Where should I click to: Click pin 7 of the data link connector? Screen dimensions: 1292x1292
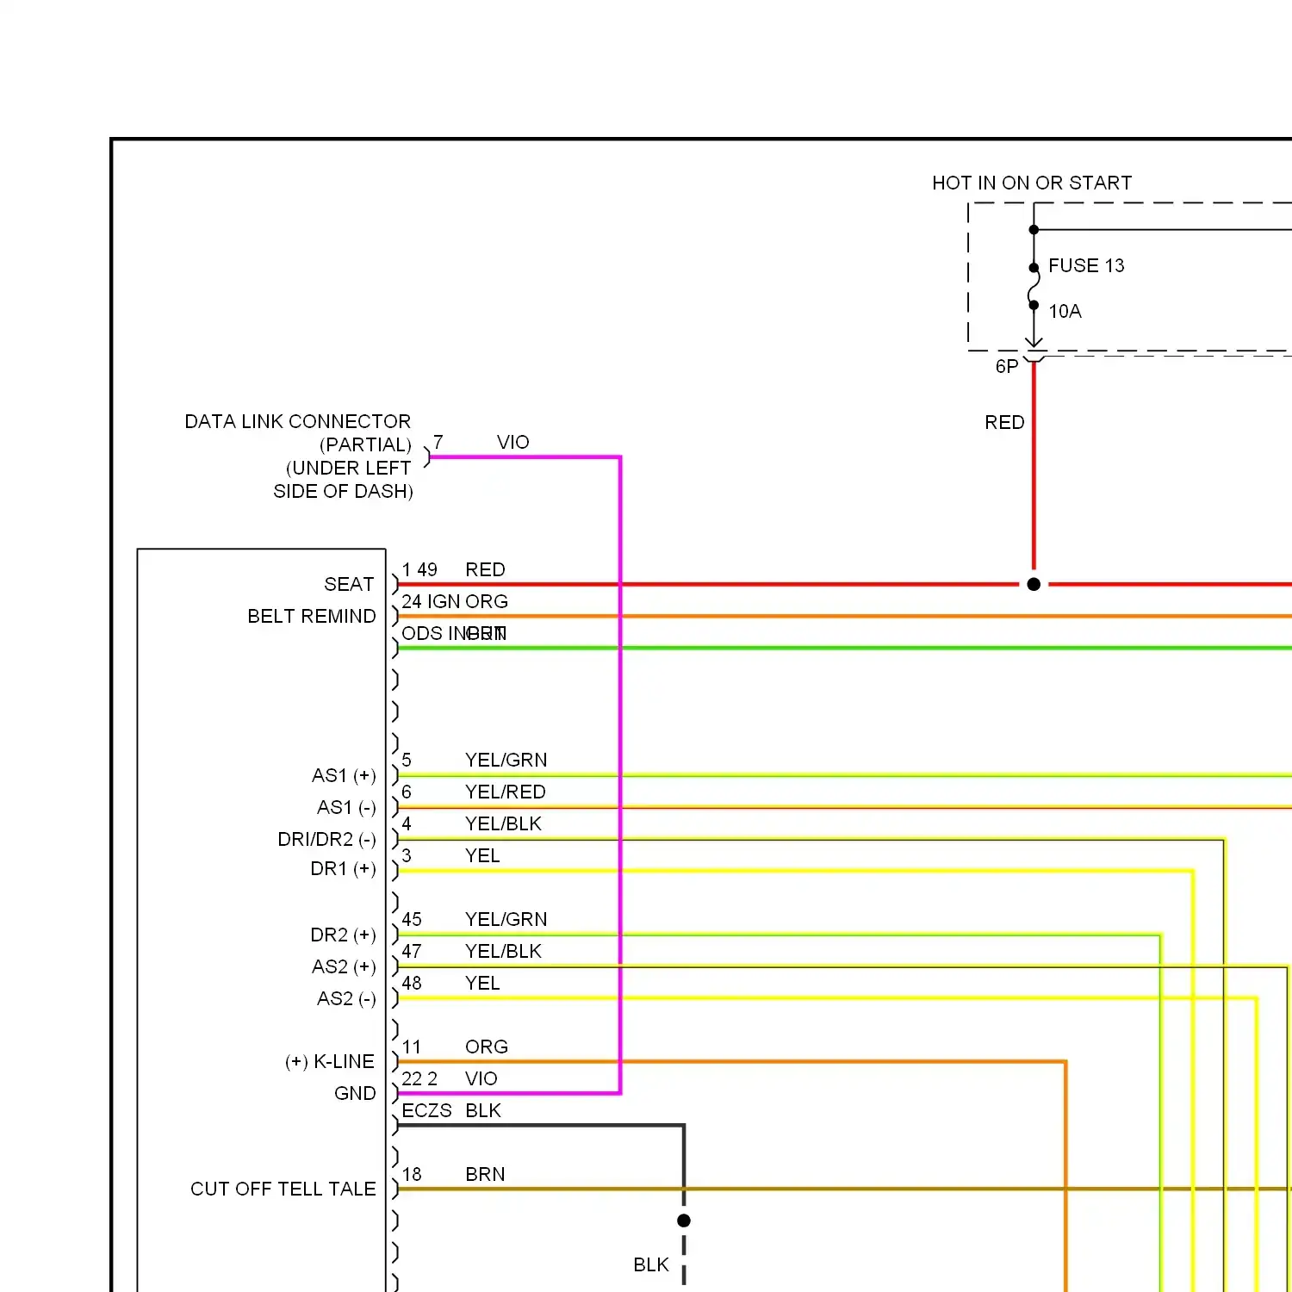[438, 442]
